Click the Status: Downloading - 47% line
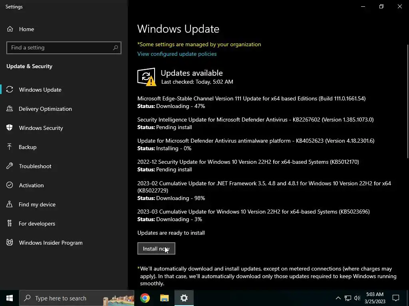 pos(171,106)
